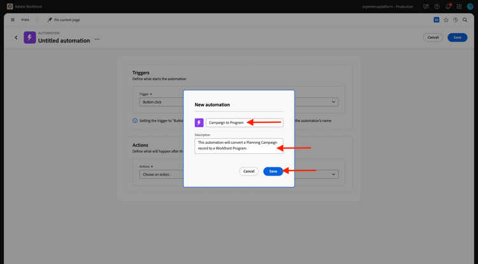Click the breadcrumb chevron after PINS
478x264 pixels.
37,20
